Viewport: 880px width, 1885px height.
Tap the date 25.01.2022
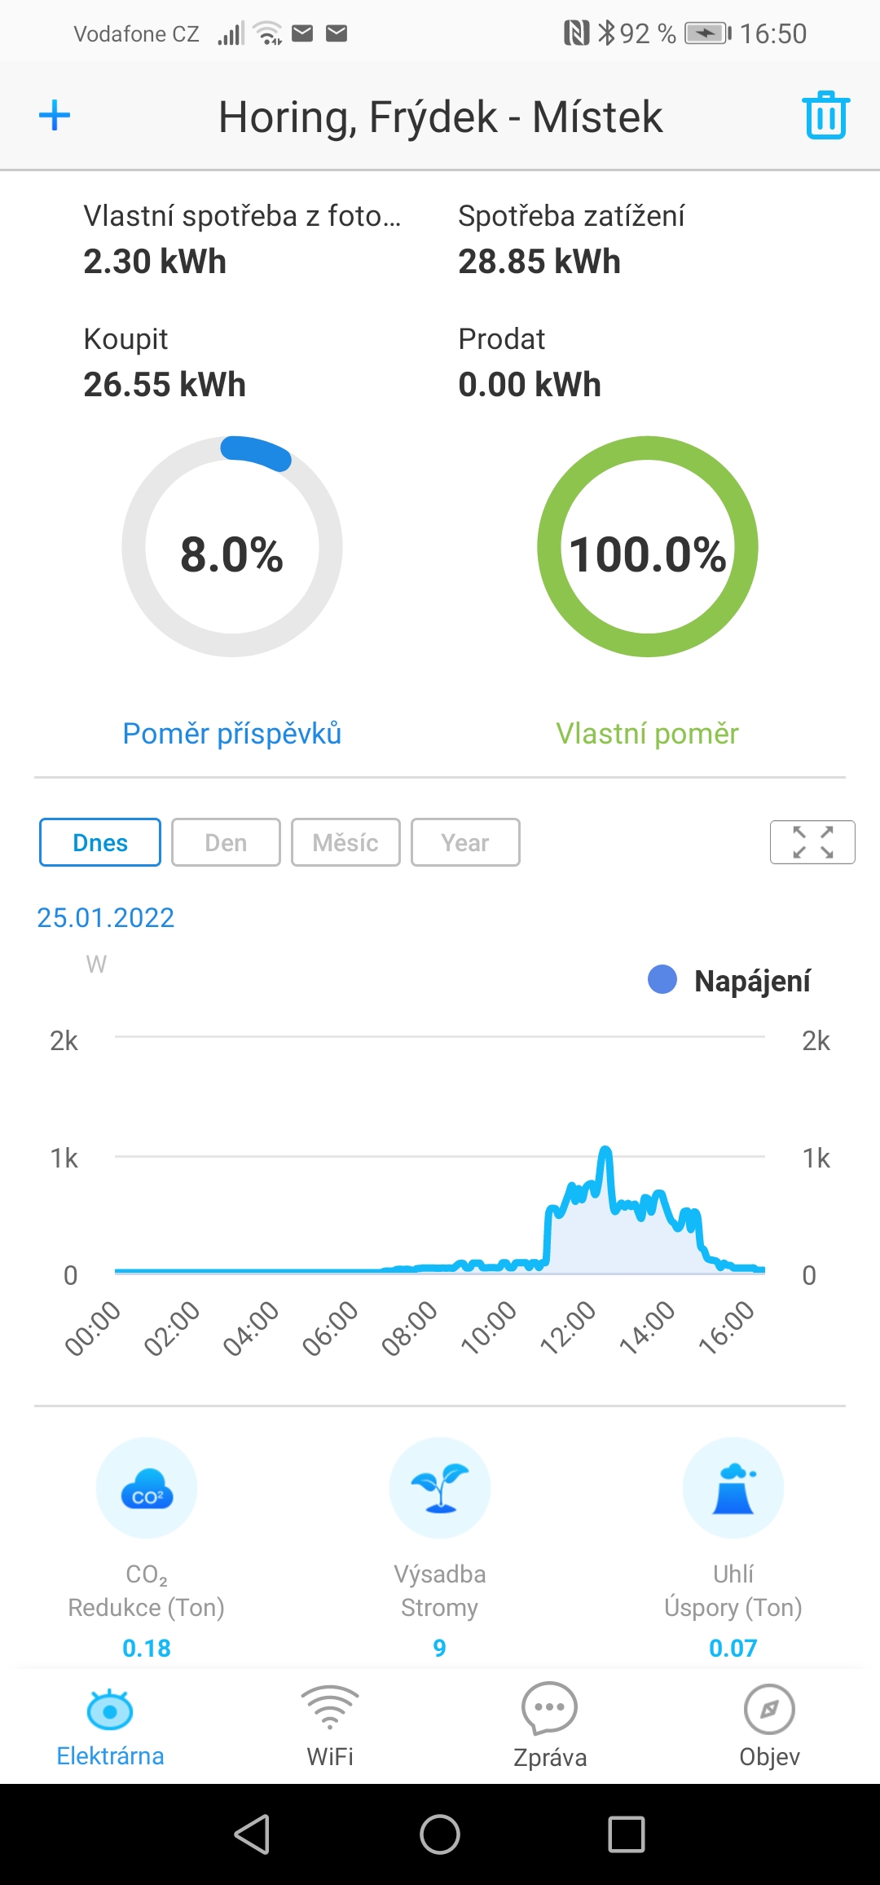[x=106, y=918]
